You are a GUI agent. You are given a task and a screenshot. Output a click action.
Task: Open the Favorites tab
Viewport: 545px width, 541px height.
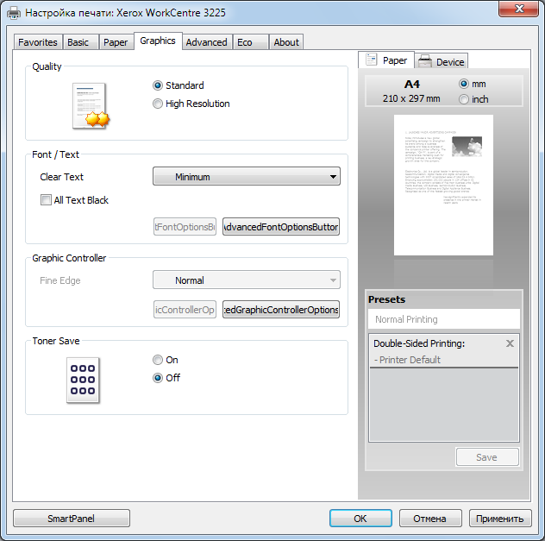[38, 42]
